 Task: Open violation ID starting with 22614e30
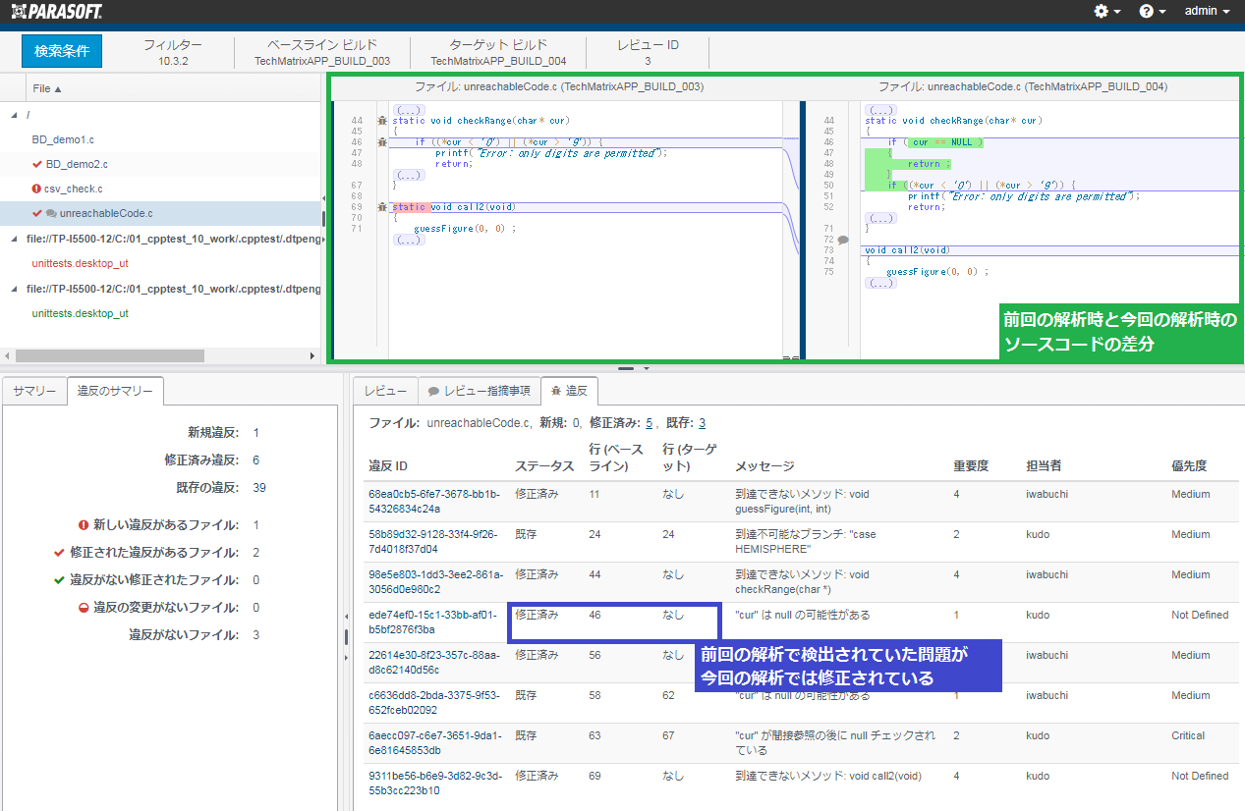coord(433,662)
